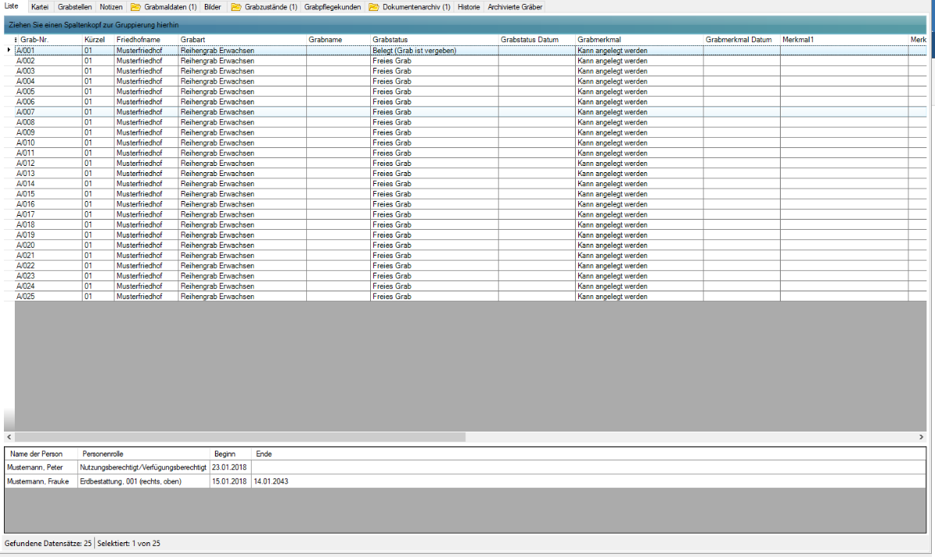Switch to Archivierte Gräber tab
Viewport: 935px width, 557px height.
pyautogui.click(x=515, y=7)
